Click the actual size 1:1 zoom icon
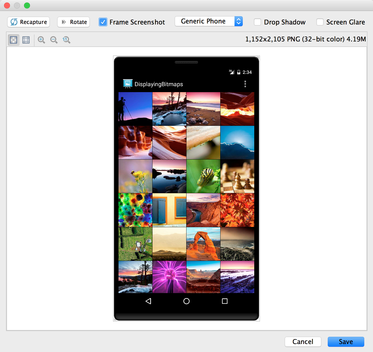The width and height of the screenshot is (373, 352). 66,40
